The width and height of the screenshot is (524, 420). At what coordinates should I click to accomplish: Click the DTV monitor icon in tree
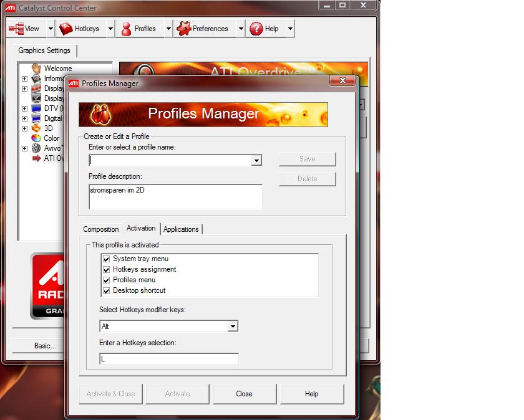pos(36,108)
